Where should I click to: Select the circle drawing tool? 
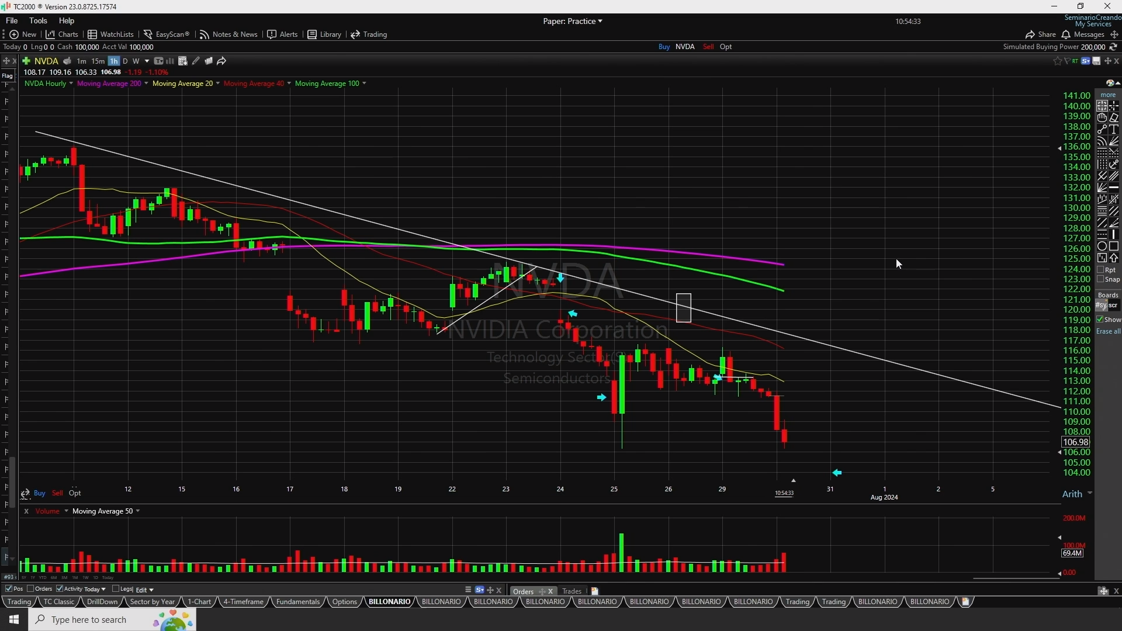[1102, 246]
